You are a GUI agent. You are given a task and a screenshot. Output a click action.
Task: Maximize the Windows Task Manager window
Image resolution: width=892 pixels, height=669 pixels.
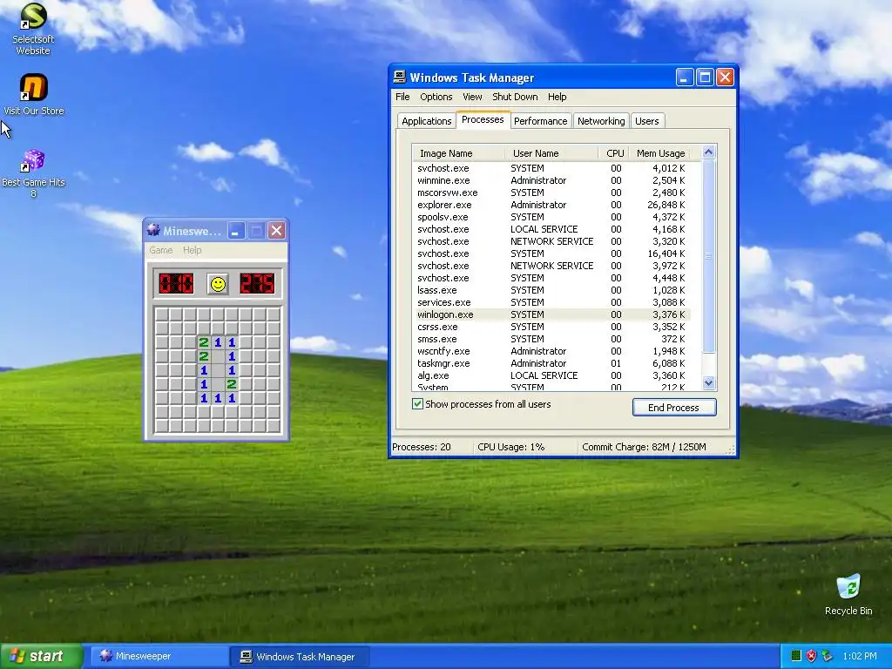tap(705, 78)
